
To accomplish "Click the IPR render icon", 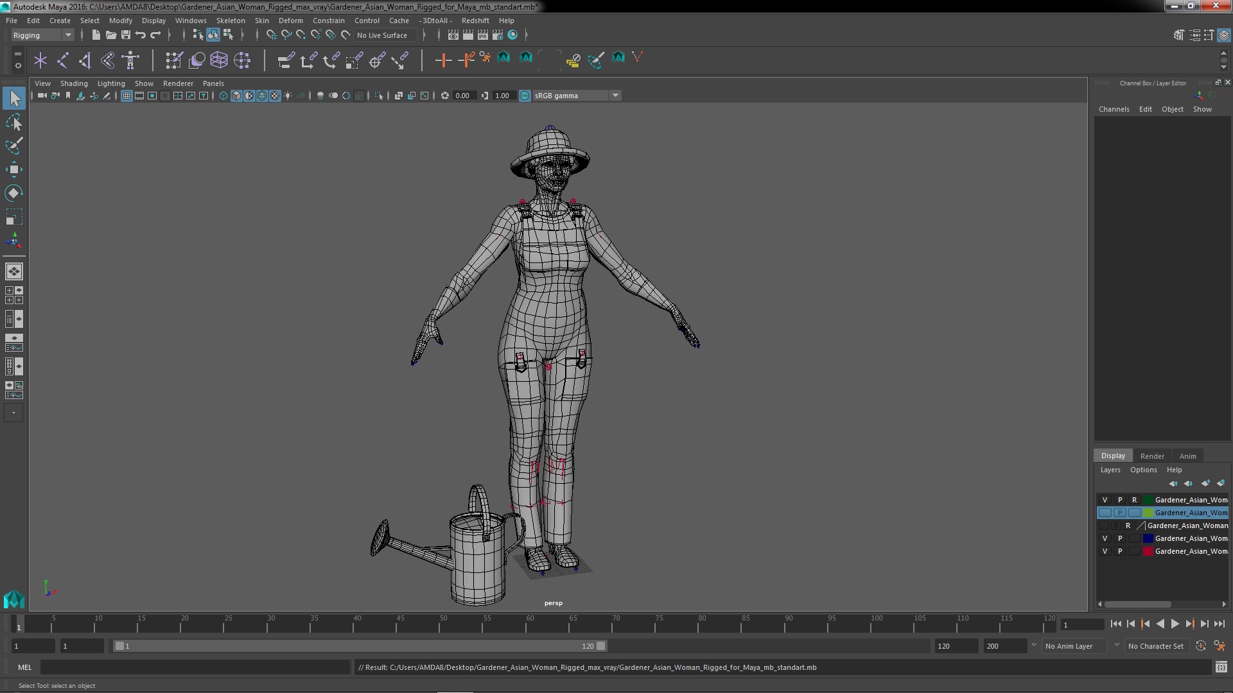I will [x=483, y=35].
